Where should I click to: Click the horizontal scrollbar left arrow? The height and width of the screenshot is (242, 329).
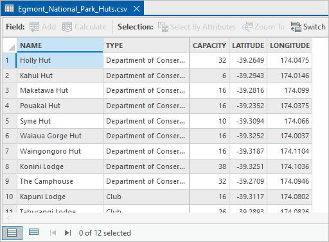[x=8, y=218]
